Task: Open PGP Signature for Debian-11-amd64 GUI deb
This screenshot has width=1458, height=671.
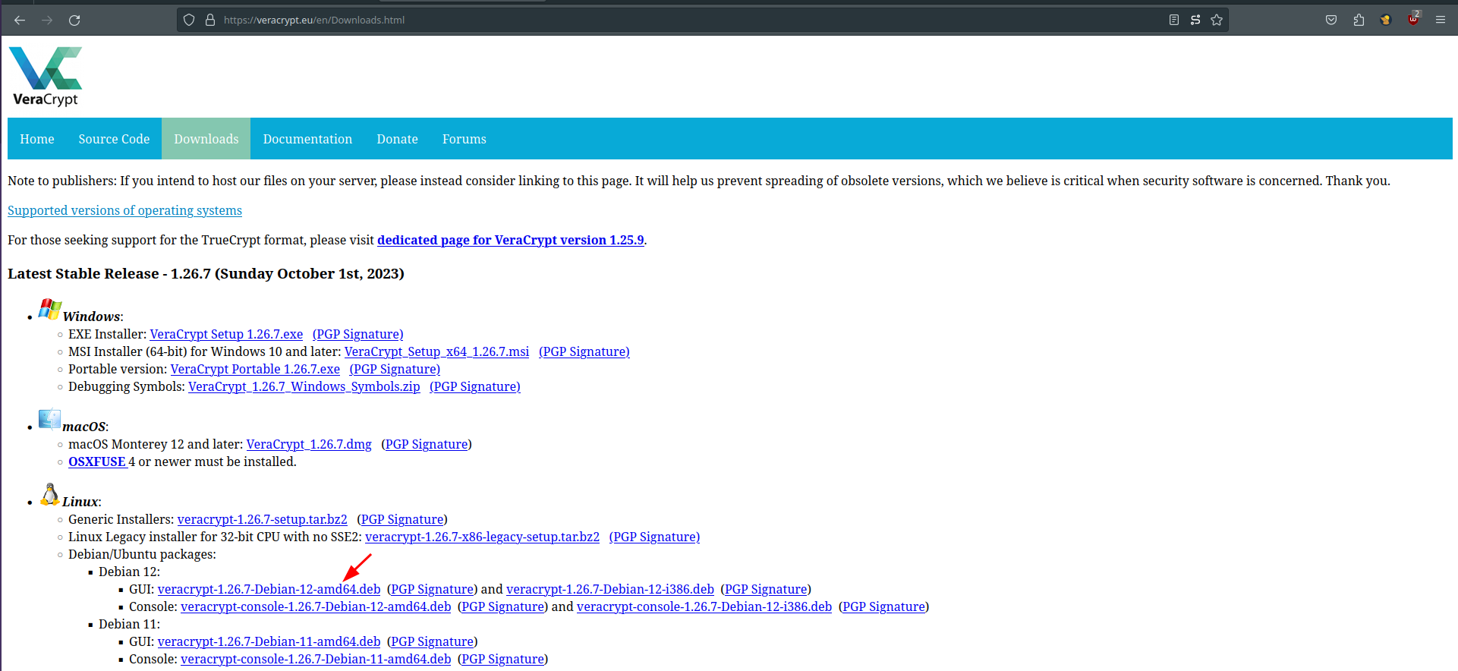Action: (x=433, y=641)
